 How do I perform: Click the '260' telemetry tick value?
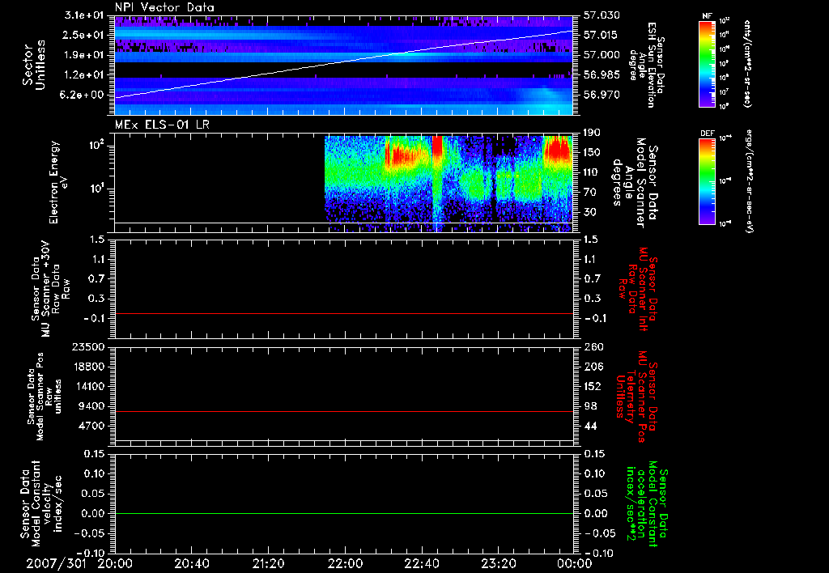tap(593, 347)
